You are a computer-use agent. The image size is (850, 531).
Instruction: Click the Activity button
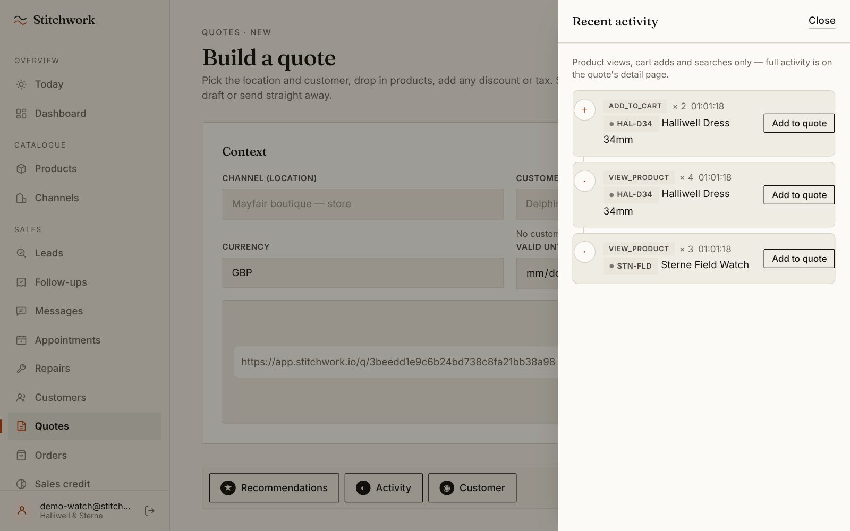coord(384,488)
